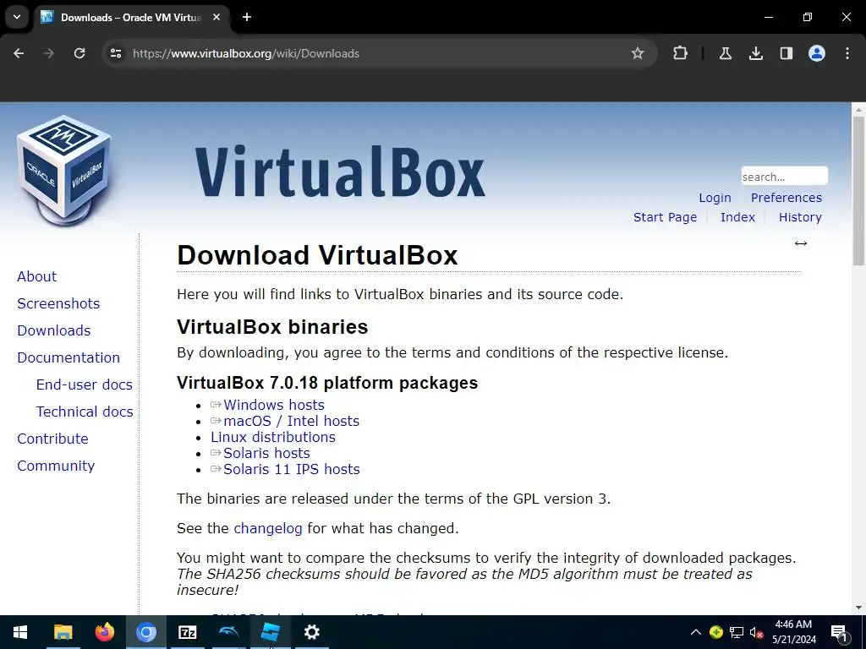866x649 pixels.
Task: Click the muted volume tray icon
Action: pos(757,632)
